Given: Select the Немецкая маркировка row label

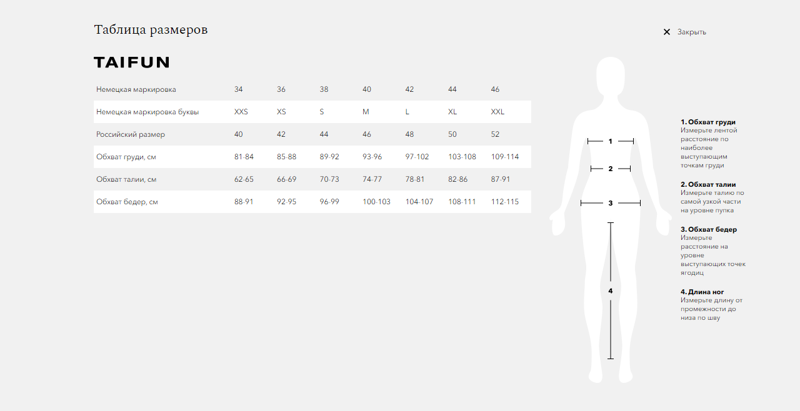Looking at the screenshot, I should (136, 89).
